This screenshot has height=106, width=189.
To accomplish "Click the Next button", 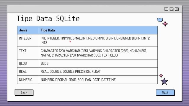I will (165, 92).
